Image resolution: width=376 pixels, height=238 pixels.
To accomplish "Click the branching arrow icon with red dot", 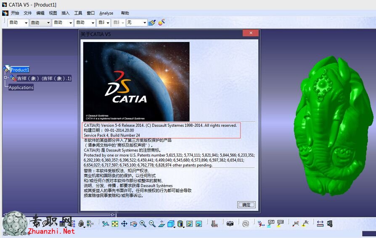I will point(296,224).
